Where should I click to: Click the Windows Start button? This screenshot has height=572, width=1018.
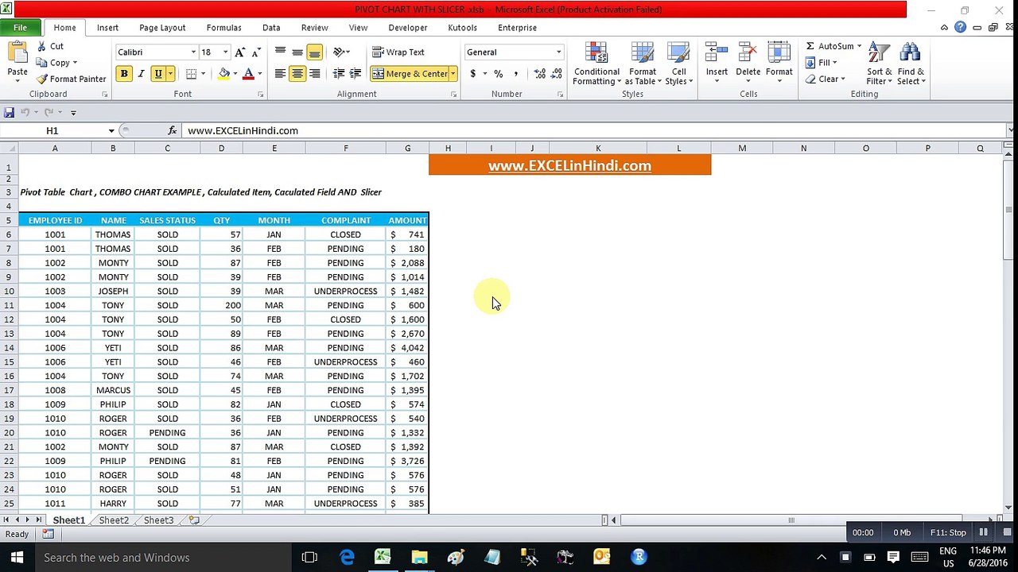pos(17,557)
